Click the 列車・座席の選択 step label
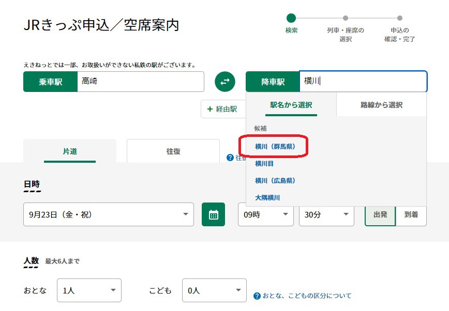The width and height of the screenshot is (449, 311). click(x=346, y=35)
